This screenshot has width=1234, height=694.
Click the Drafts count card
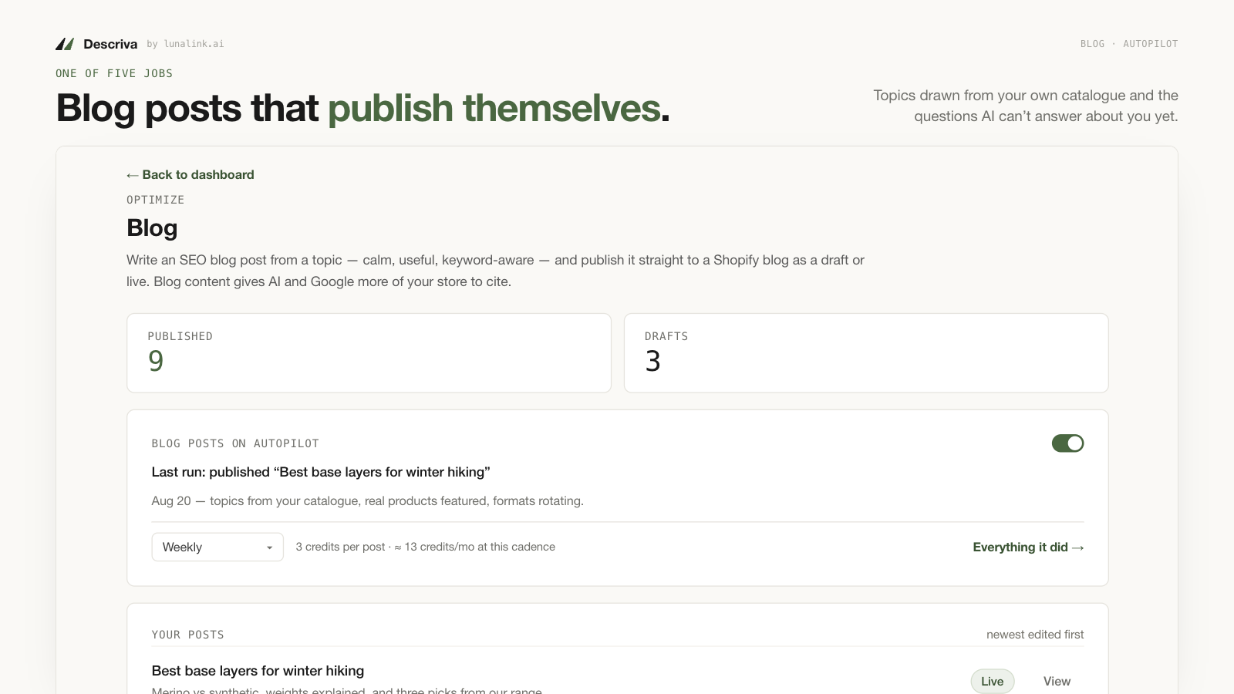[x=866, y=353]
